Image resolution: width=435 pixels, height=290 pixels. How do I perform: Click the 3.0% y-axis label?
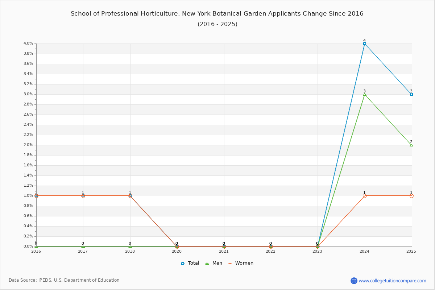coord(28,94)
